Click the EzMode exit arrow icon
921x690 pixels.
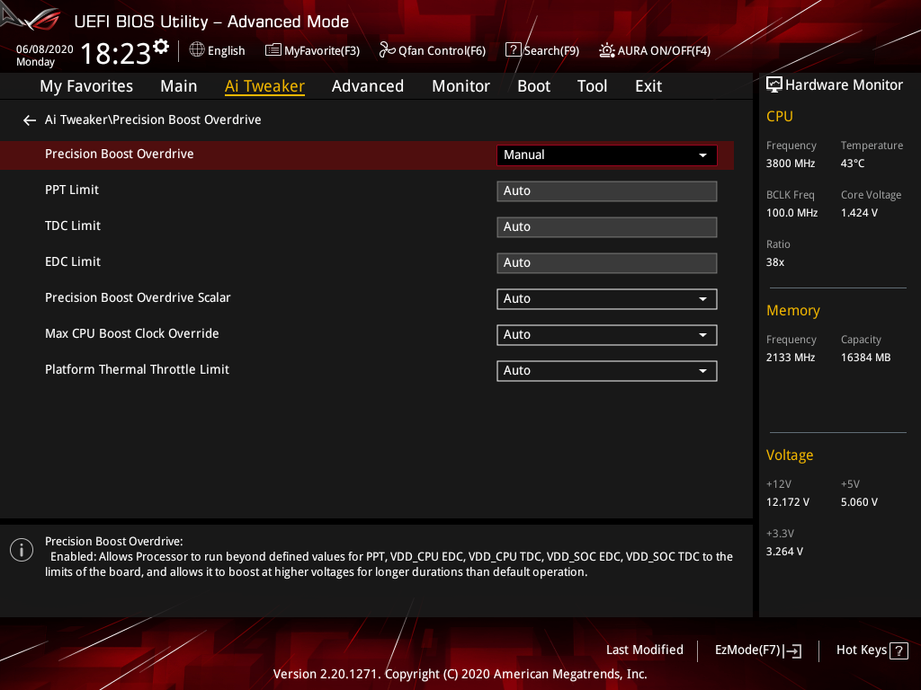pos(793,650)
